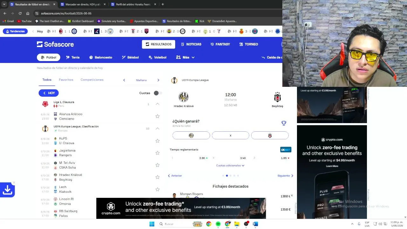Open the Windows Start menu

[152, 224]
